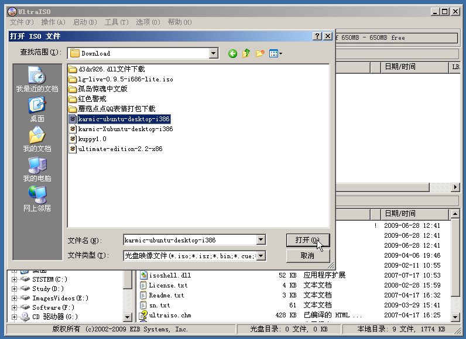This screenshot has width=466, height=339.
Task: Click the dialog help question mark button
Action: [317, 36]
